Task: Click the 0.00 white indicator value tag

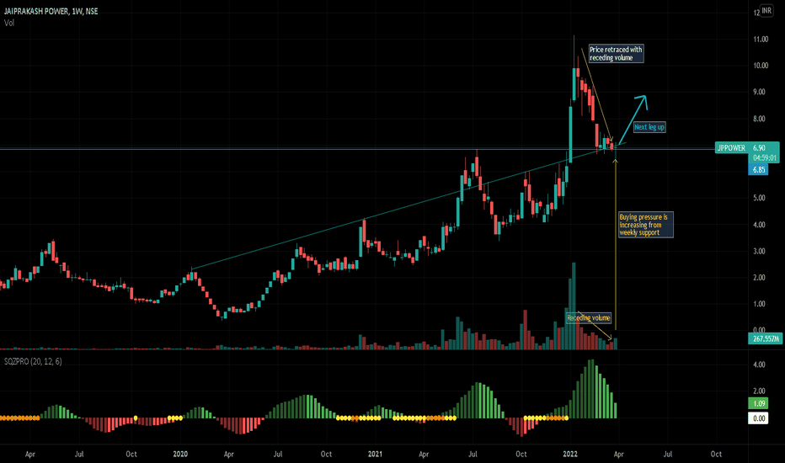Action: (x=758, y=418)
